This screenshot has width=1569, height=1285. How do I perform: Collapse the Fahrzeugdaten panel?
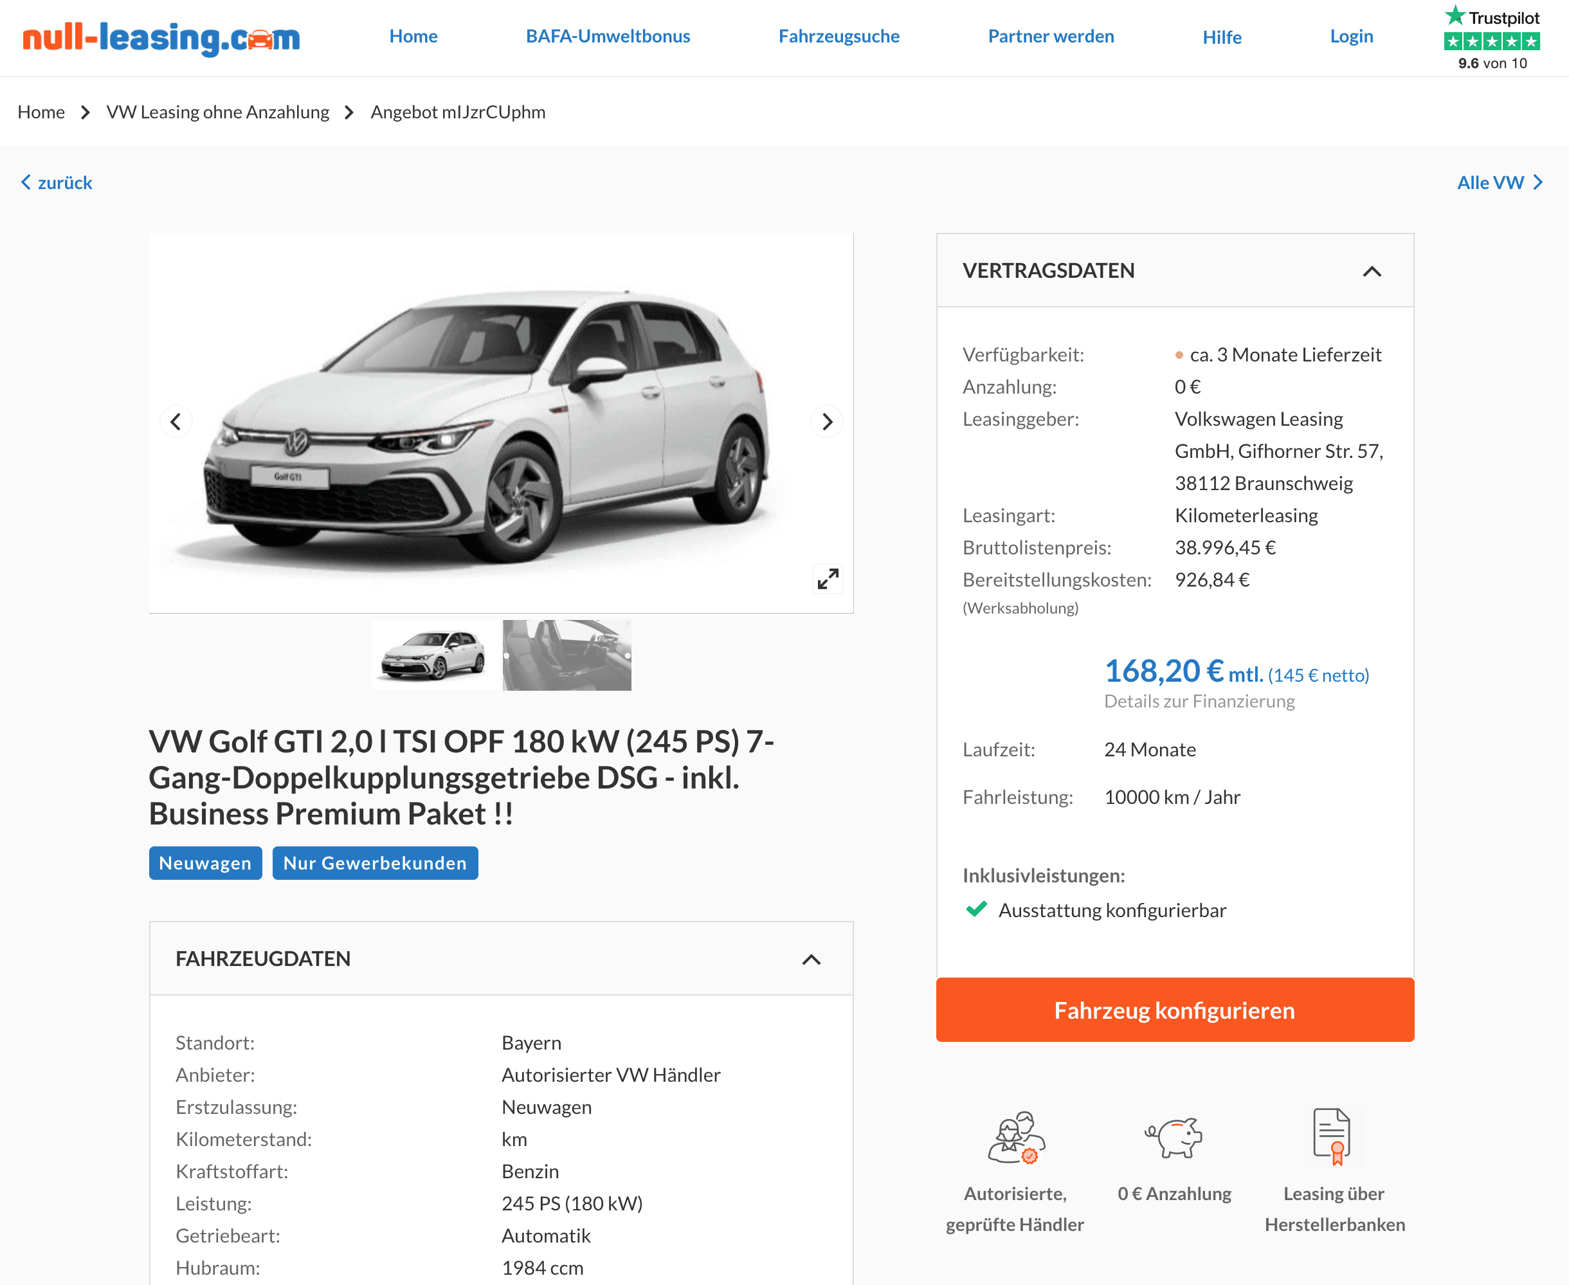(x=811, y=960)
